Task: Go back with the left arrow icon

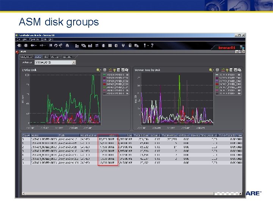Action: pos(32,46)
